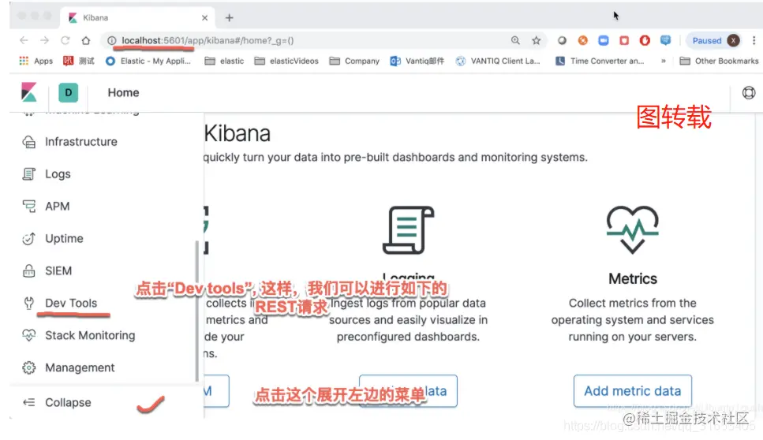The image size is (763, 440).
Task: Expand hidden bookmarks with the chevron
Action: pyautogui.click(x=664, y=61)
